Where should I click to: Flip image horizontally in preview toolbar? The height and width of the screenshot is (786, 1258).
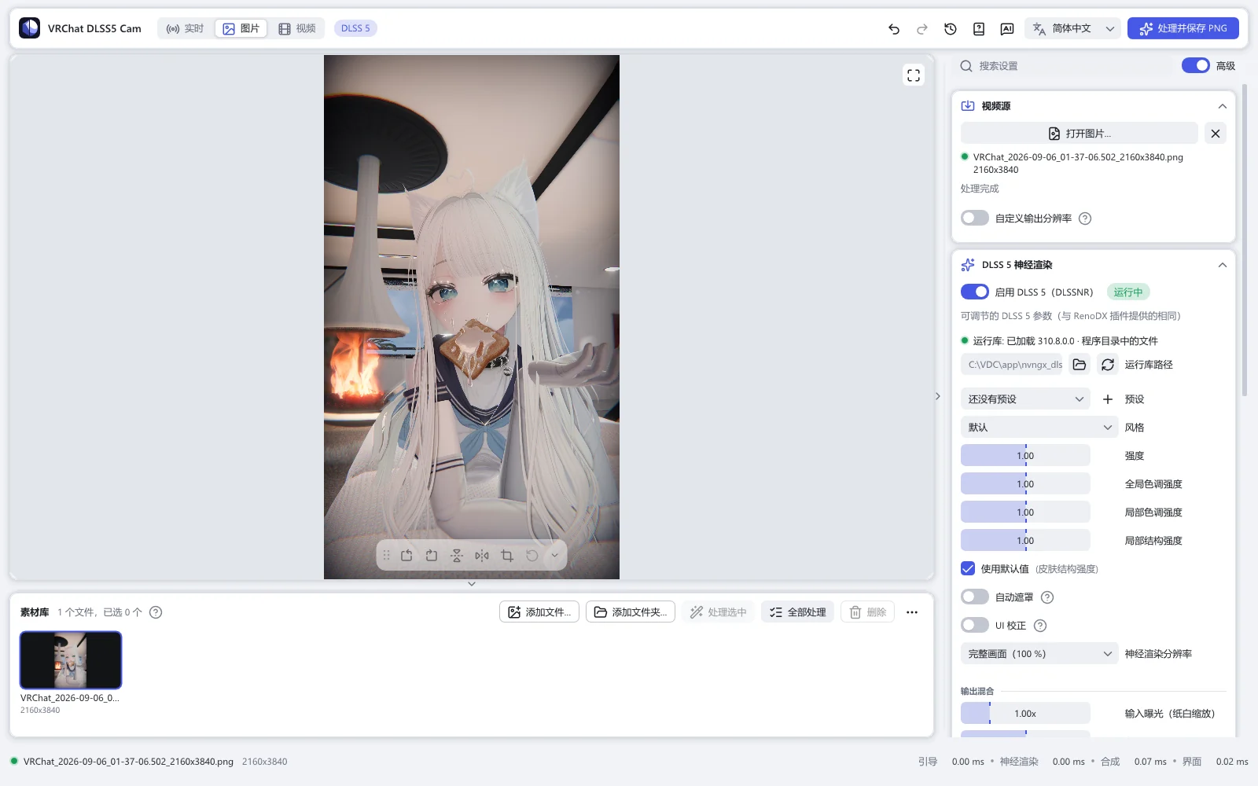coord(482,556)
